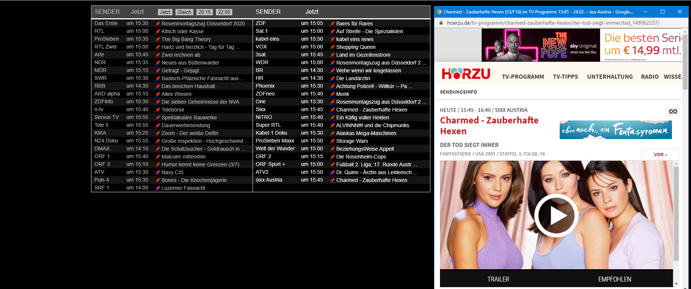Open ALVINNN!!! und die Chipmunks listing
Viewport: 691px width, 289px height.
(373, 125)
